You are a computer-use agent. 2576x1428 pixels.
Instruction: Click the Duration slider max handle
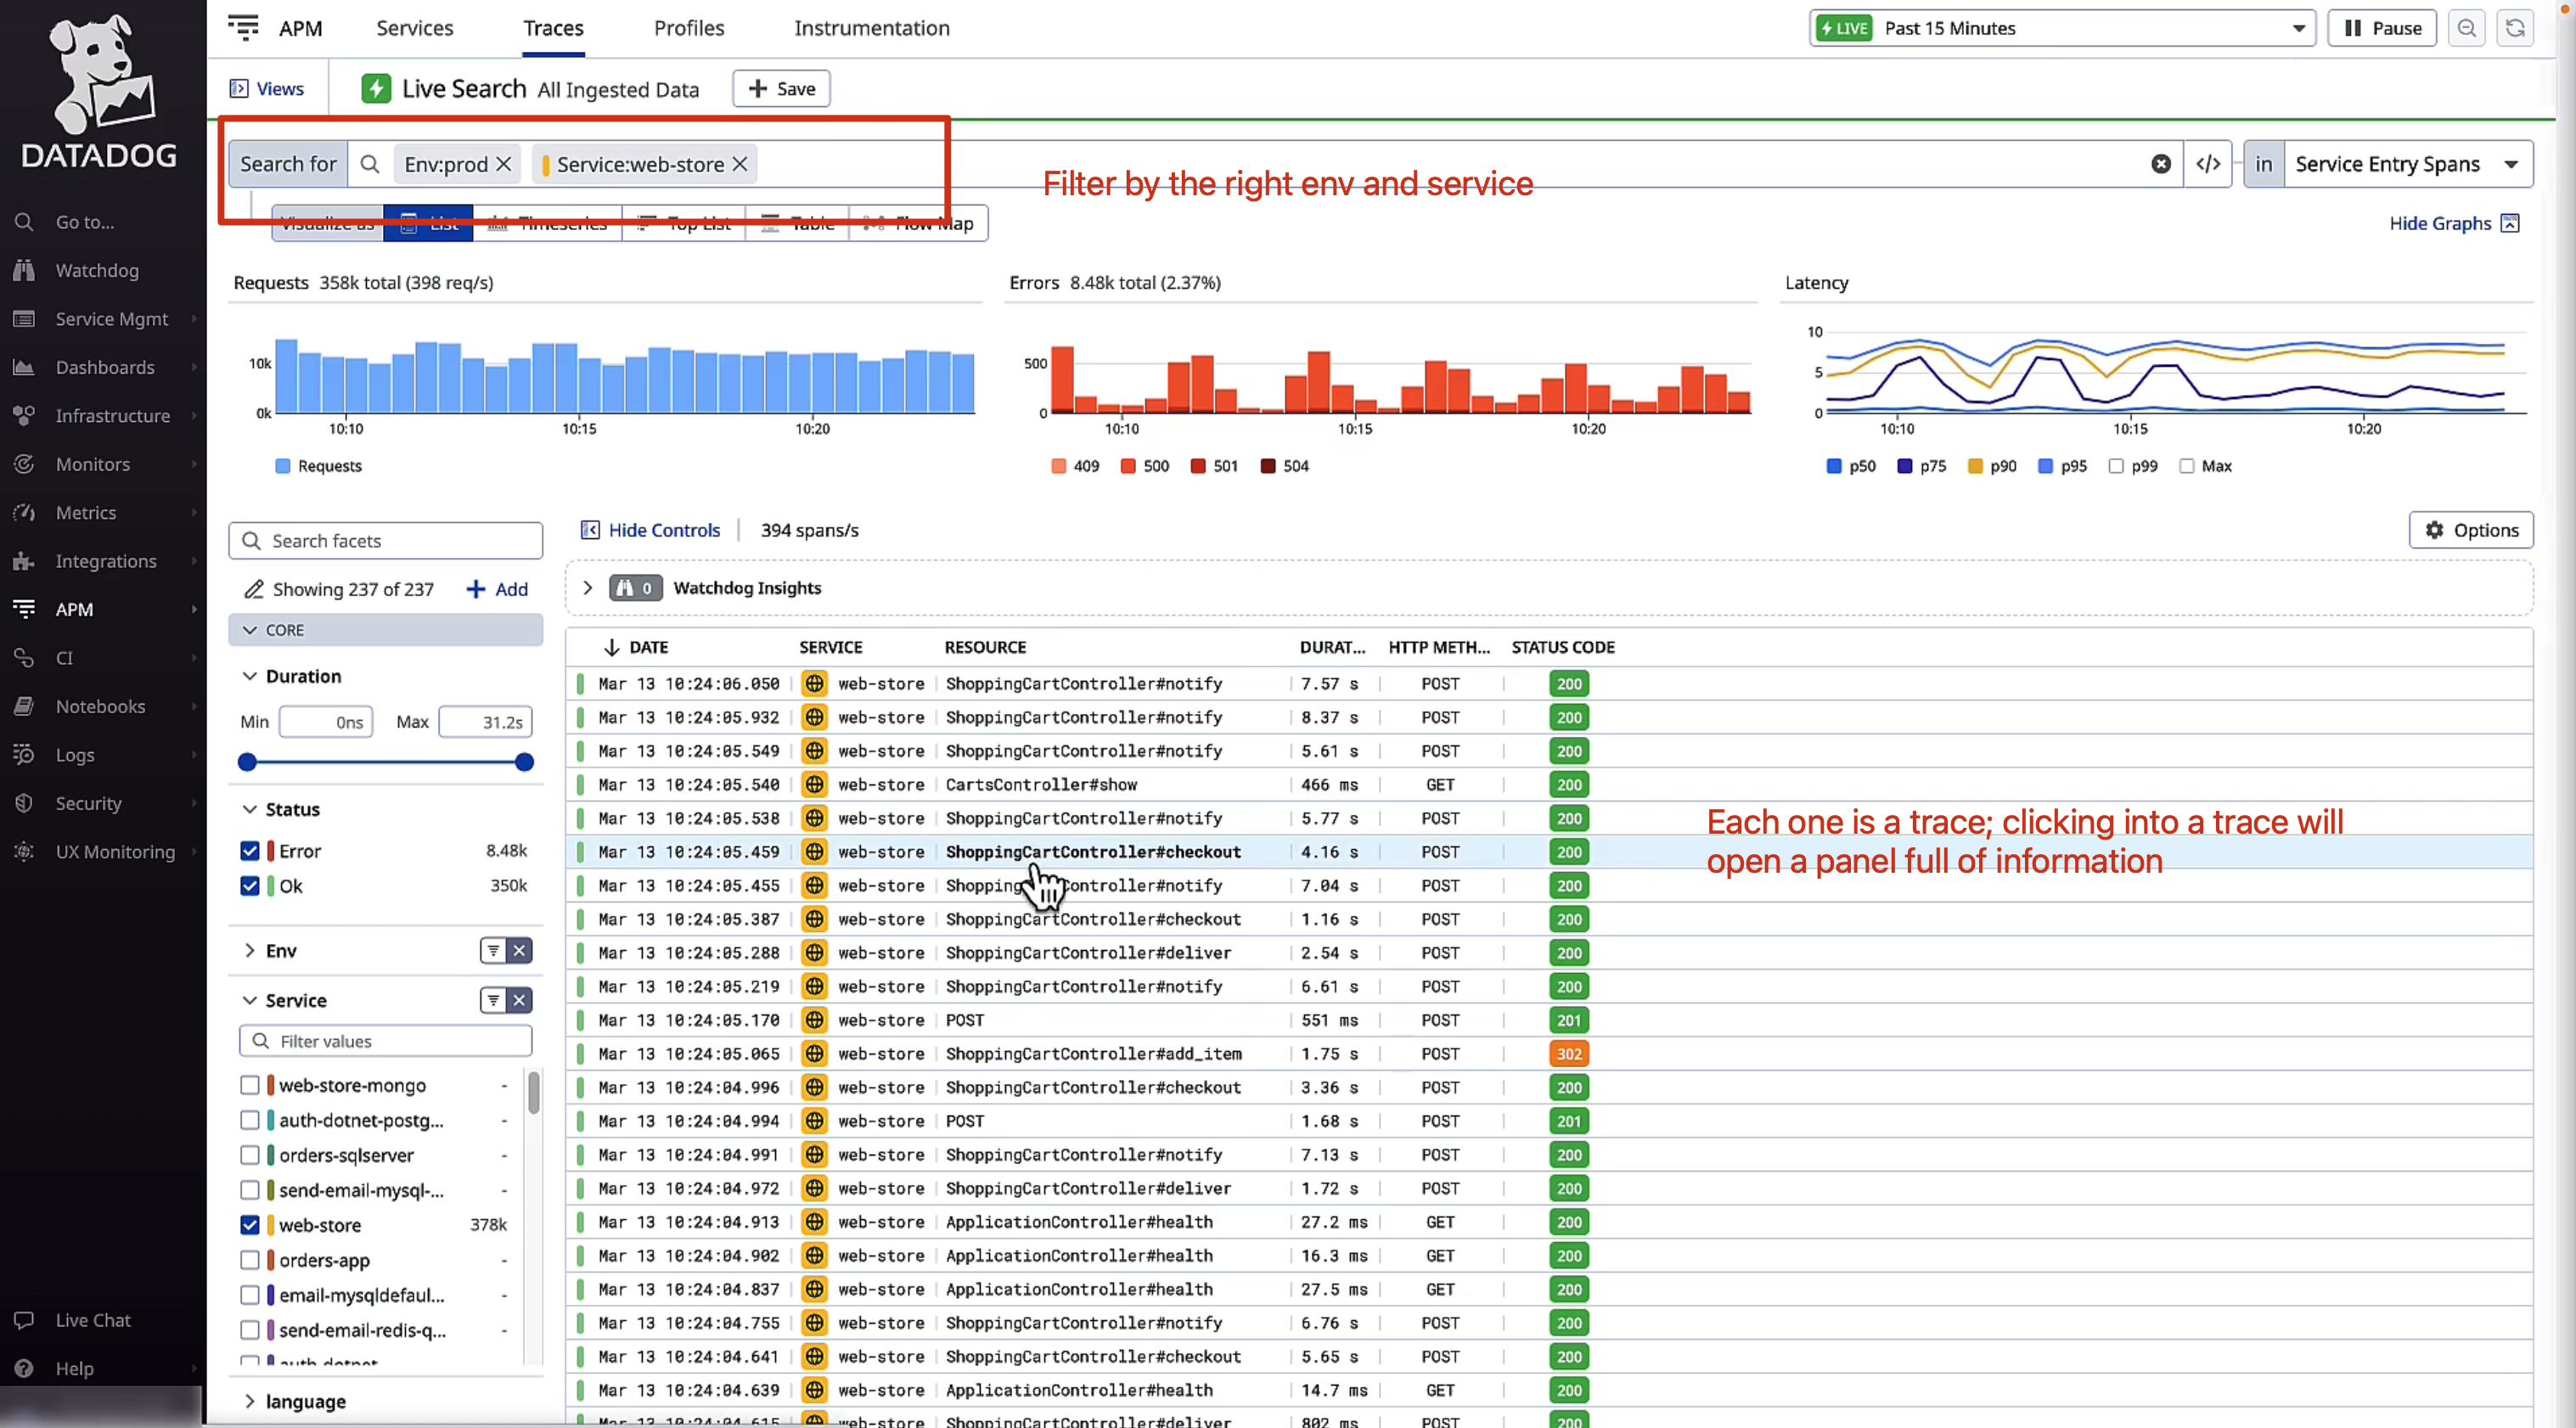point(524,762)
